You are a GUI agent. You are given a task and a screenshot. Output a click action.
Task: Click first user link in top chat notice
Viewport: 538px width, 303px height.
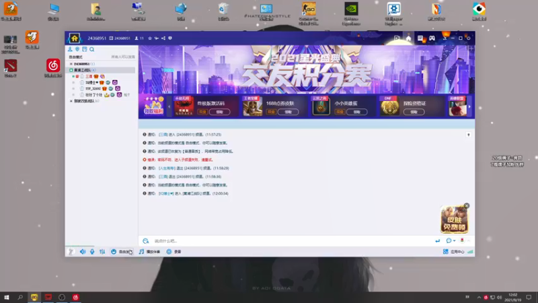(x=163, y=135)
